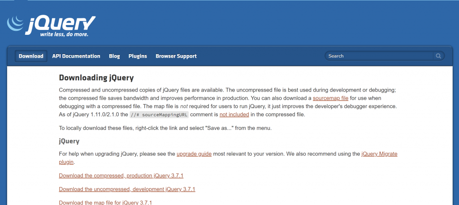Open the Plugins nav item
Screen dimensions: 459x205
pos(138,56)
